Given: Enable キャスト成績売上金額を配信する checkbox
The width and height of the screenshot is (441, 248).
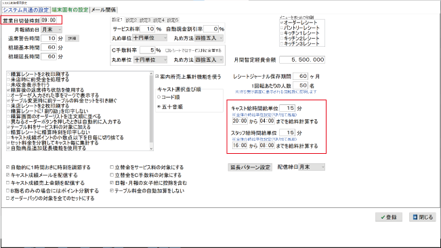Looking at the screenshot, I should pyautogui.click(x=8, y=183).
